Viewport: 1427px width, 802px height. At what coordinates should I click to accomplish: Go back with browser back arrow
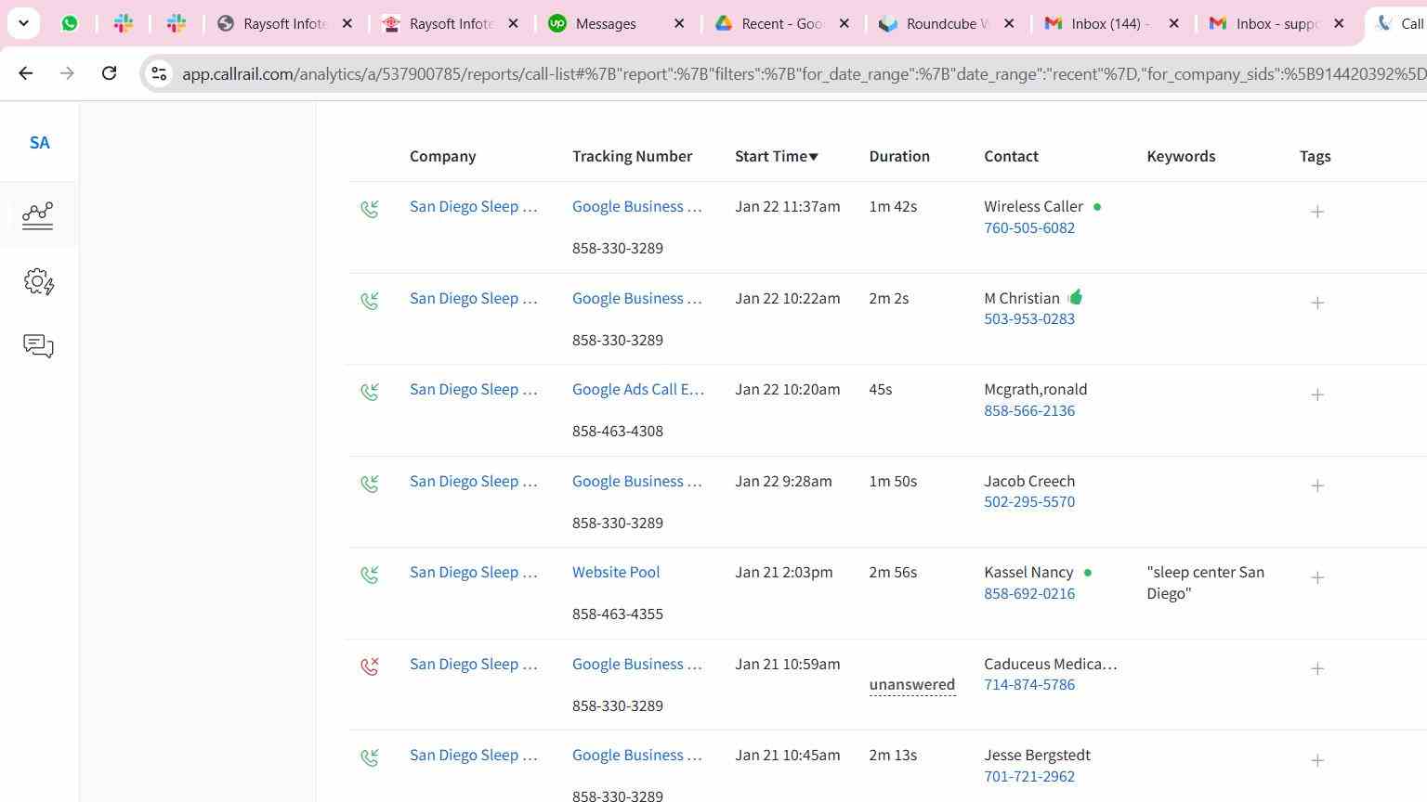coord(26,72)
